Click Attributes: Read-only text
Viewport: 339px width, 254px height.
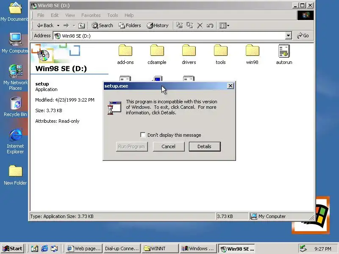point(57,121)
